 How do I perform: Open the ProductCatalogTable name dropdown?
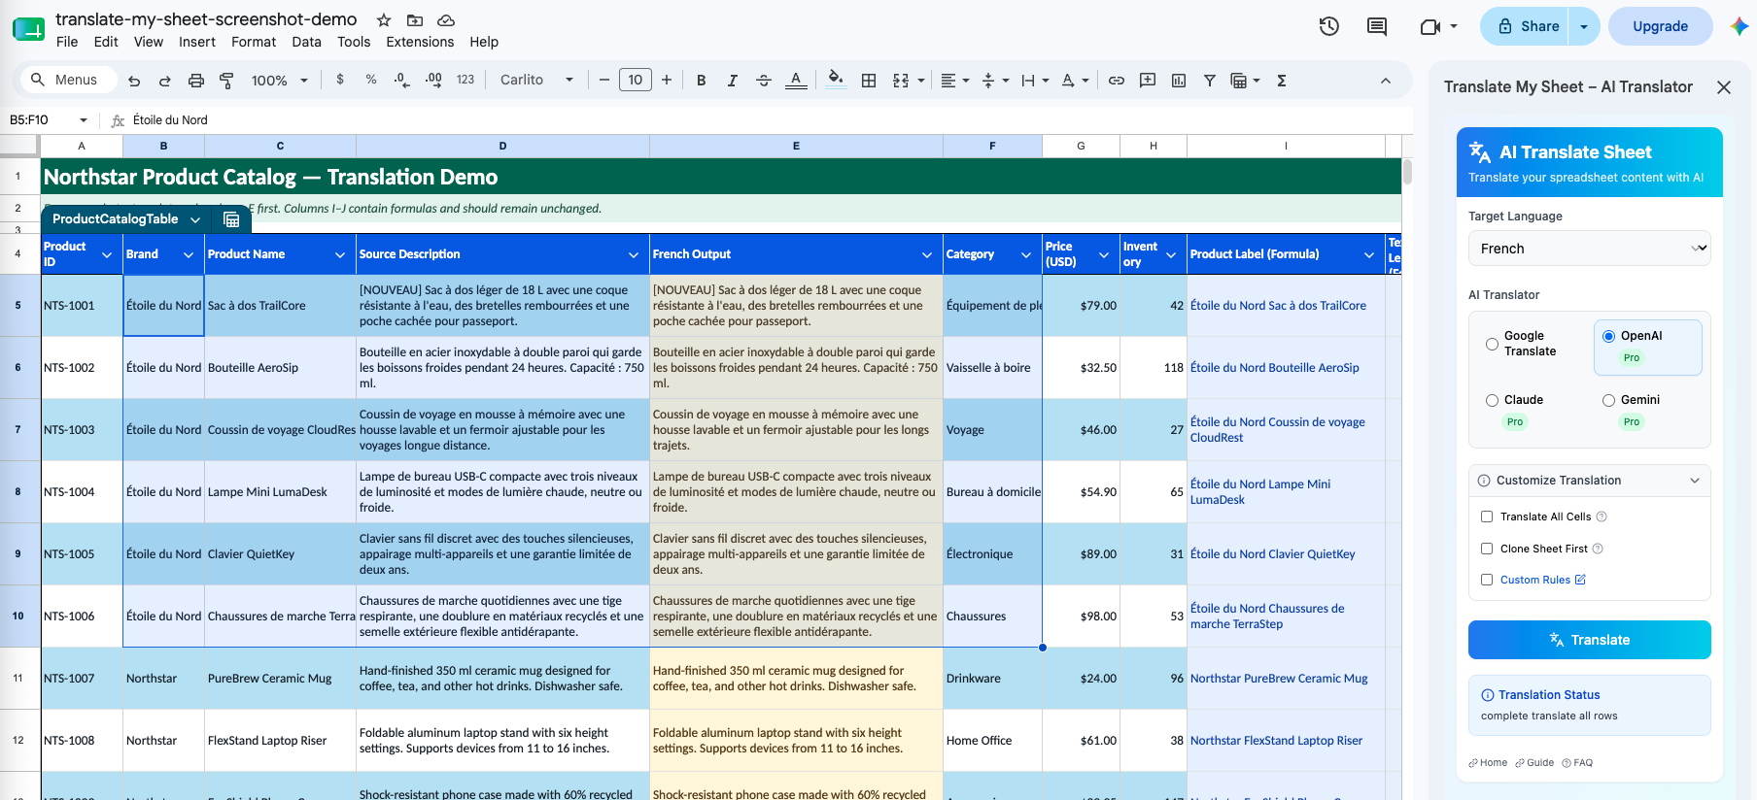click(x=195, y=219)
